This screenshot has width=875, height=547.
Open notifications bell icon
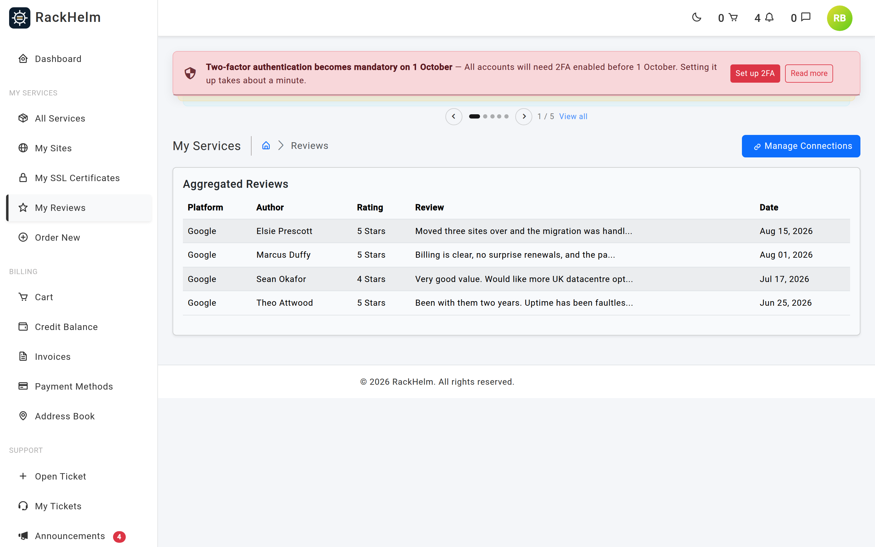coord(769,17)
